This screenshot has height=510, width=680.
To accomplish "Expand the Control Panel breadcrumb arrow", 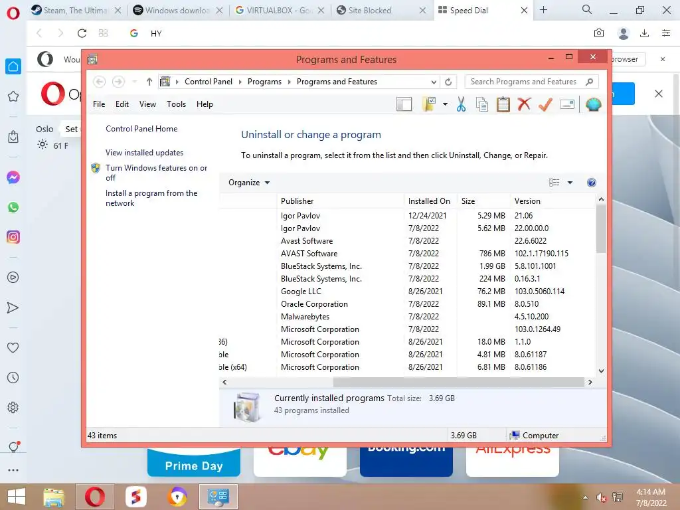I will pos(240,82).
